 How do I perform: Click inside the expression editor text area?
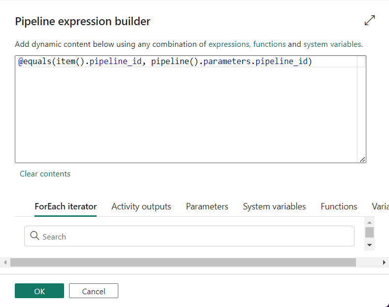187,113
